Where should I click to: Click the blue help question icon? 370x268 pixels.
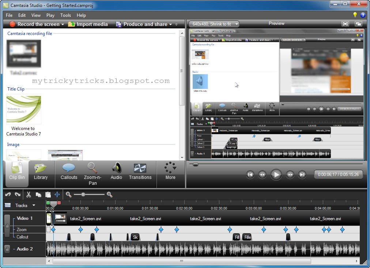pos(363,15)
